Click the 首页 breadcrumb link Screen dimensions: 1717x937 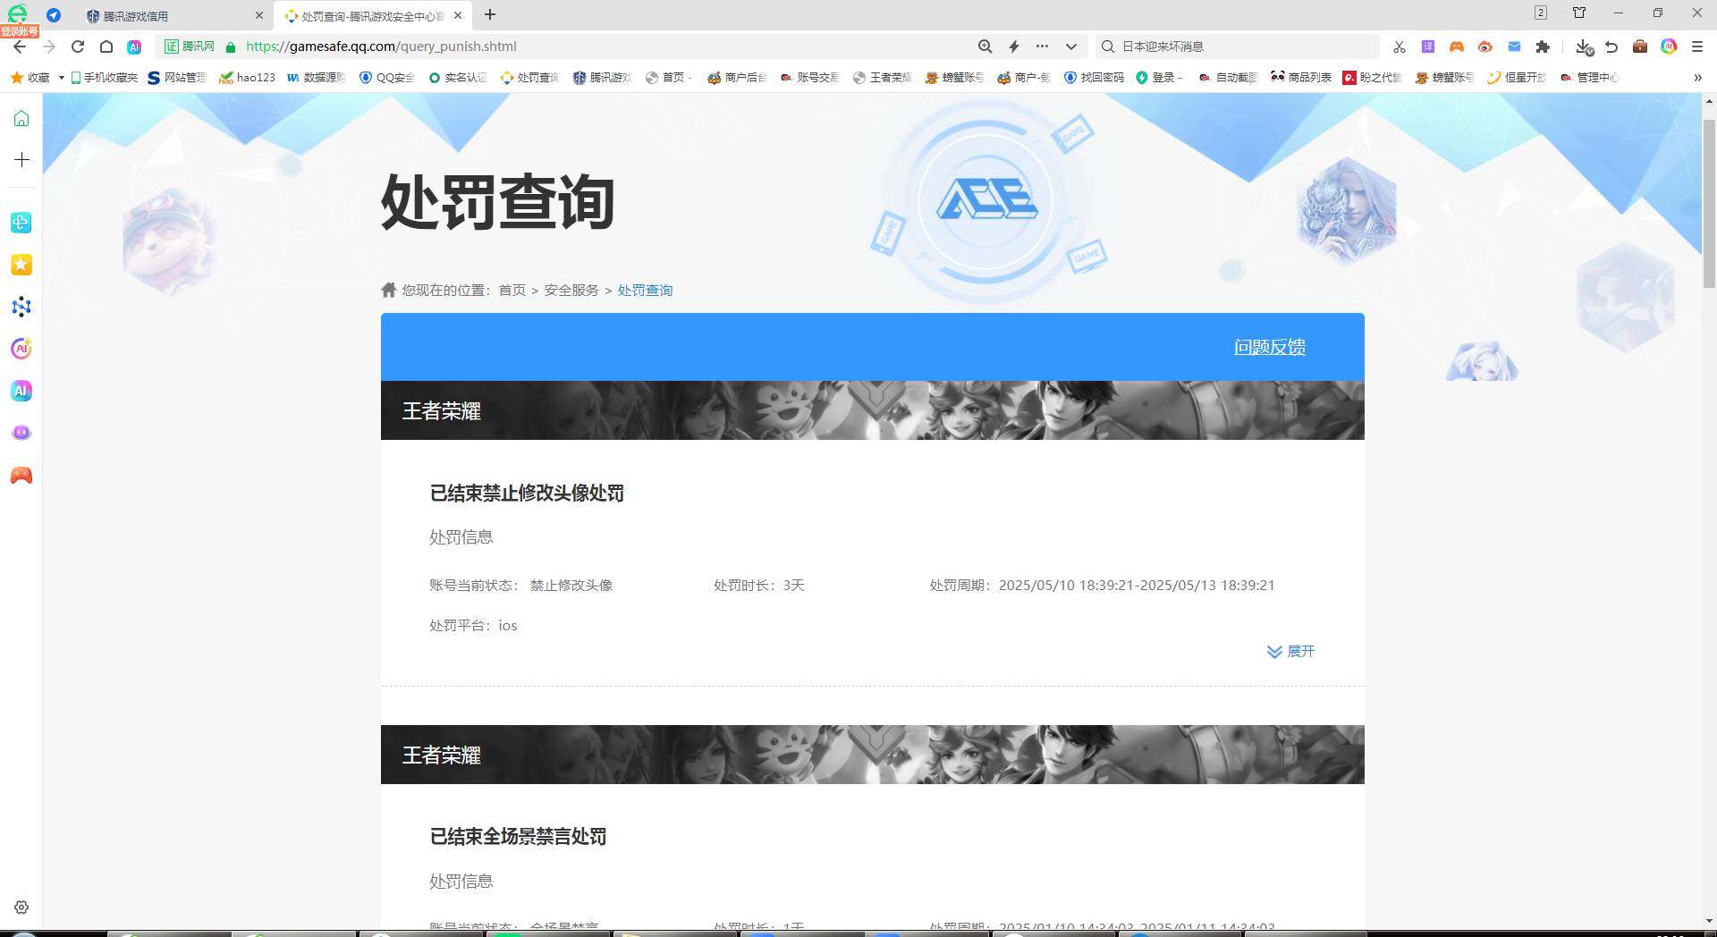tap(512, 291)
